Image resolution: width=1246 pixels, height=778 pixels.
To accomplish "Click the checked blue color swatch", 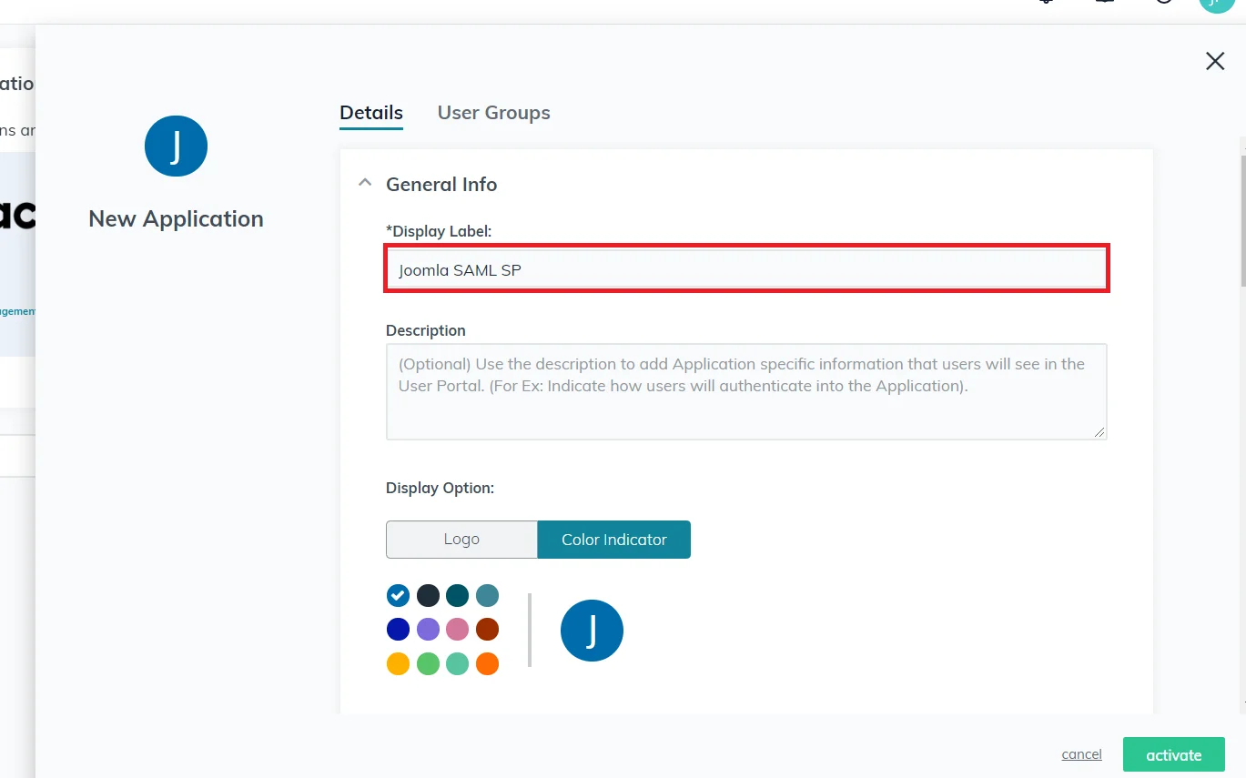I will coord(398,595).
